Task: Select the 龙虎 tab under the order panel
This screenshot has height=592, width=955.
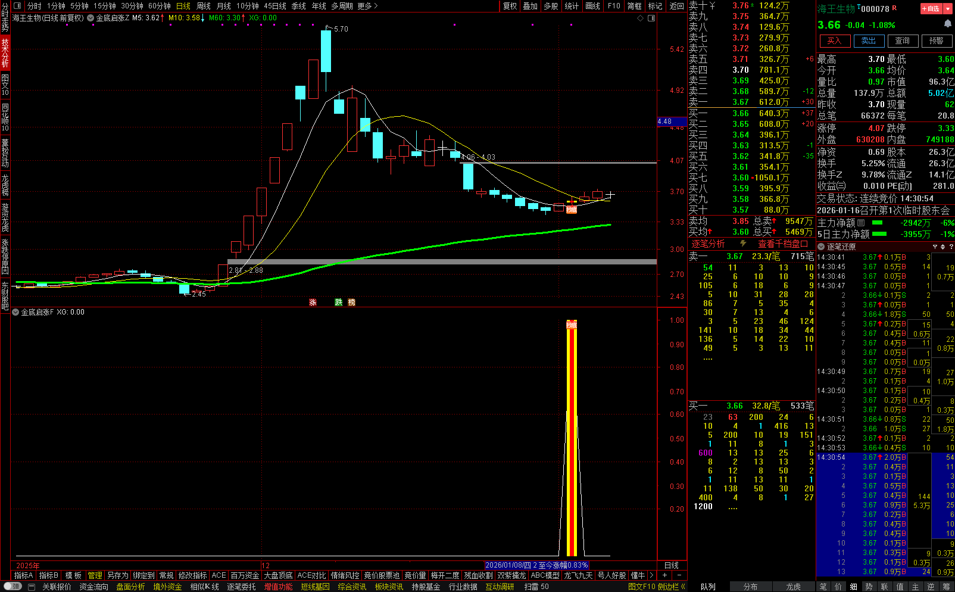Action: click(793, 587)
